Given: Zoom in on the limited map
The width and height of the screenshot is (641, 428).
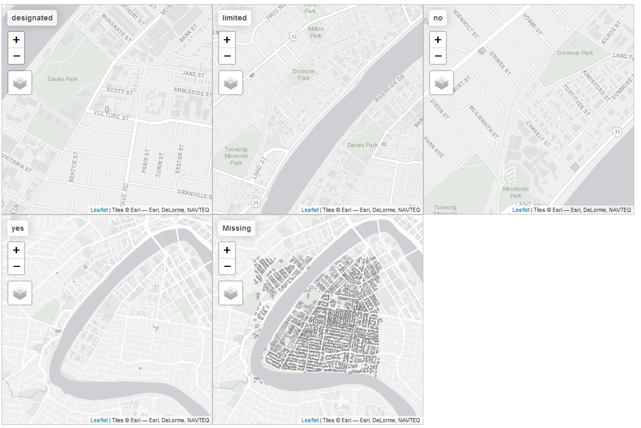Looking at the screenshot, I should (x=227, y=39).
